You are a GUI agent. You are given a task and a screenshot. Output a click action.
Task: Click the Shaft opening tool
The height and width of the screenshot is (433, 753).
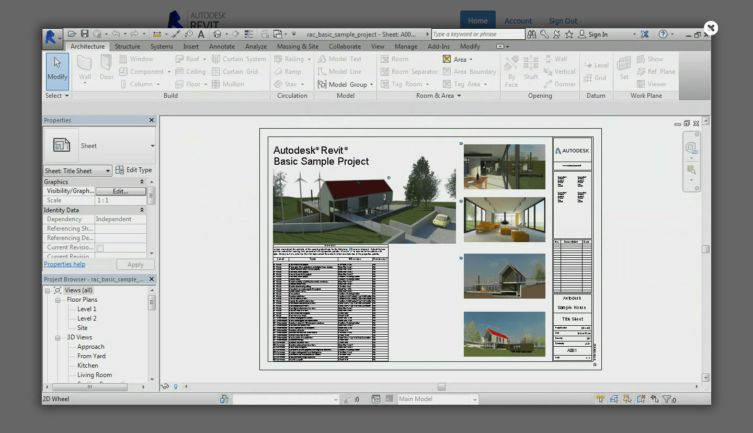531,69
